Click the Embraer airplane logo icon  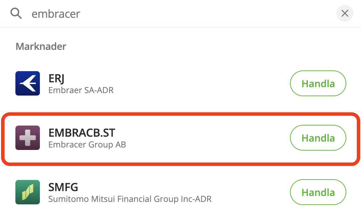tap(28, 83)
